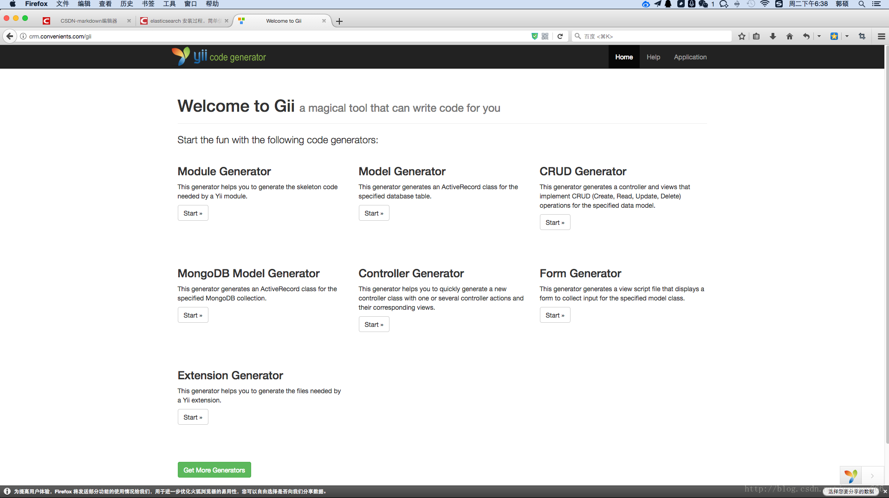This screenshot has width=889, height=498.
Task: Click the 百度 search box
Action: pos(652,36)
